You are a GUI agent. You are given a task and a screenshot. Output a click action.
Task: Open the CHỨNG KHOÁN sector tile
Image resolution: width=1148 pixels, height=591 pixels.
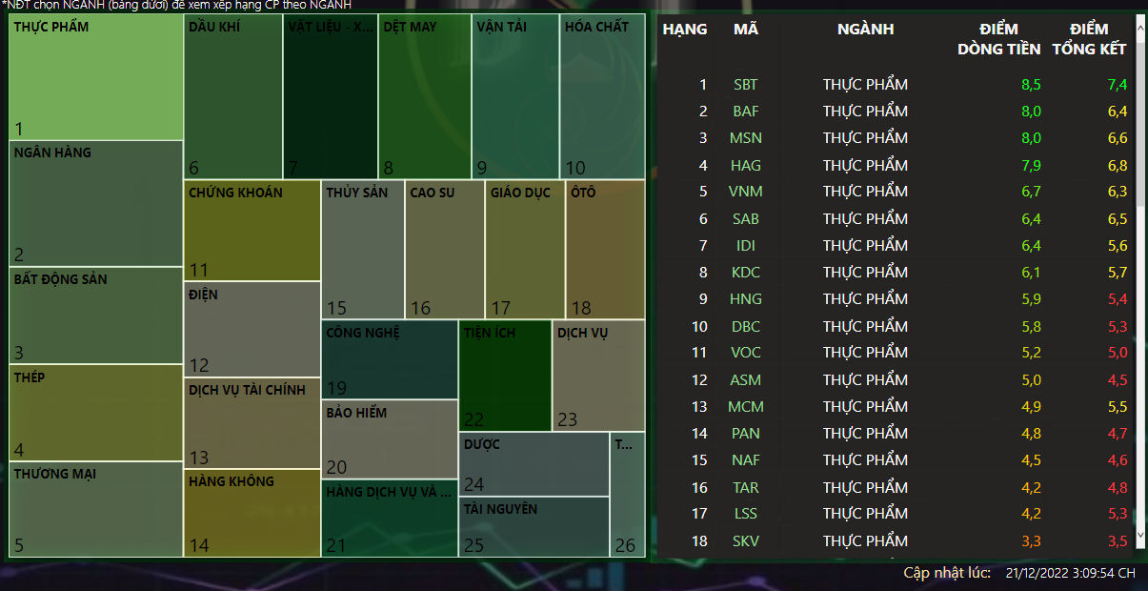point(252,230)
